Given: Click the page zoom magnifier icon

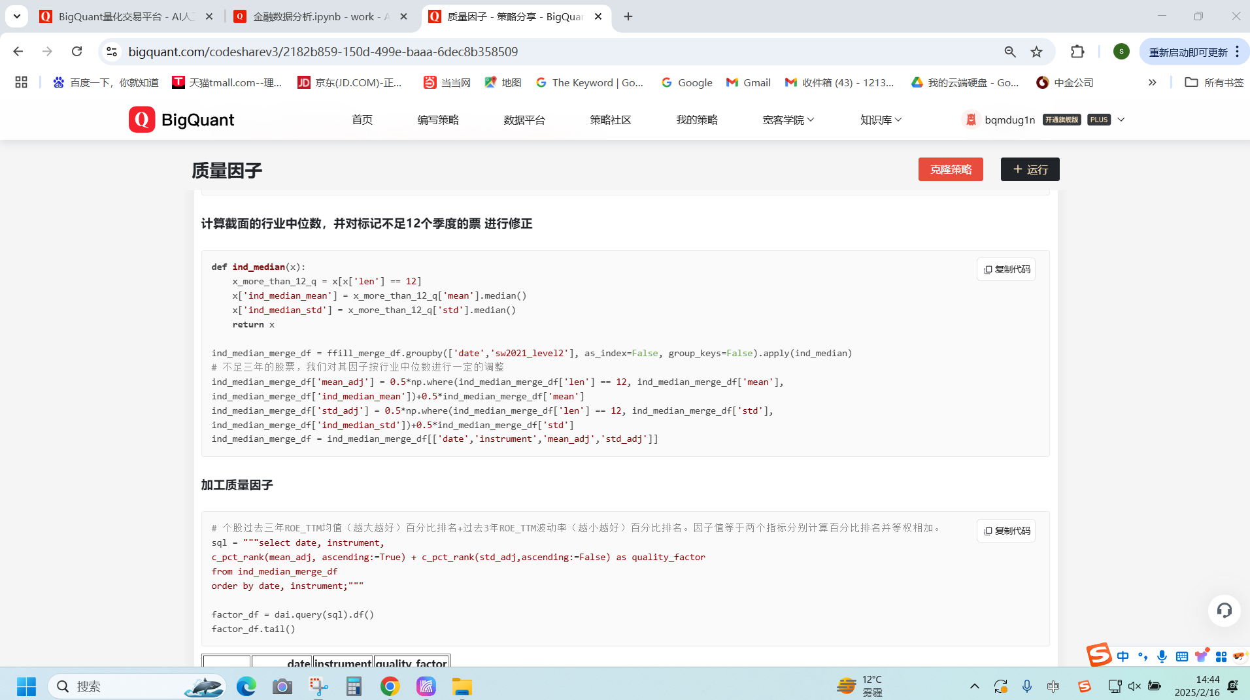Looking at the screenshot, I should pos(1009,52).
